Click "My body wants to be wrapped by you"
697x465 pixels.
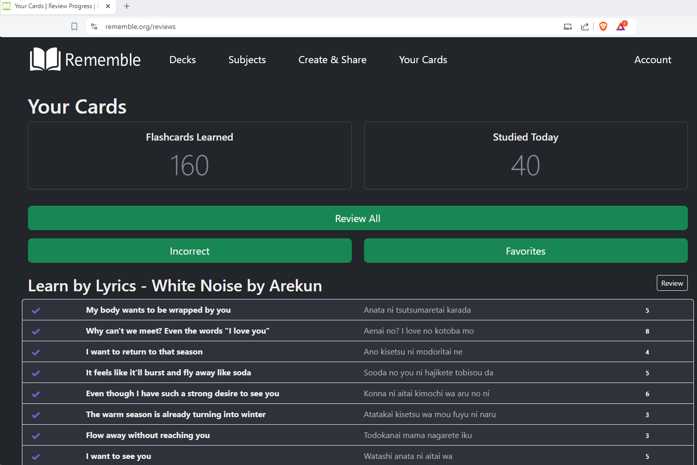[x=158, y=310]
